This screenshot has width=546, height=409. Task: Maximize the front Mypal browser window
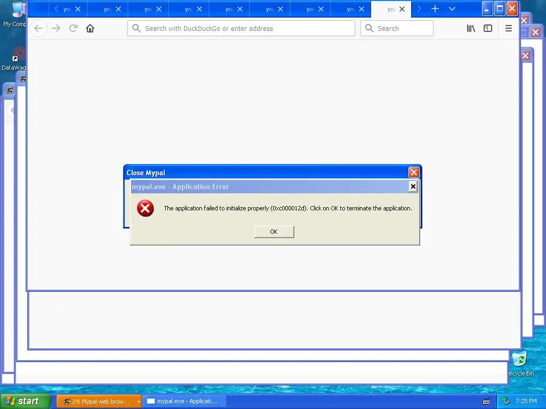pos(500,9)
